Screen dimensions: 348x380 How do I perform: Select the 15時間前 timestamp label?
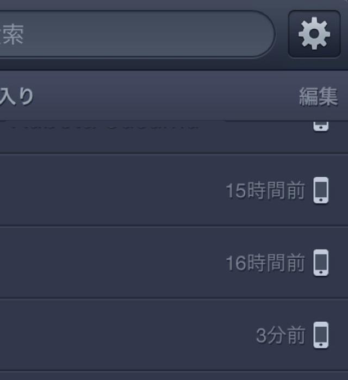[x=265, y=190]
